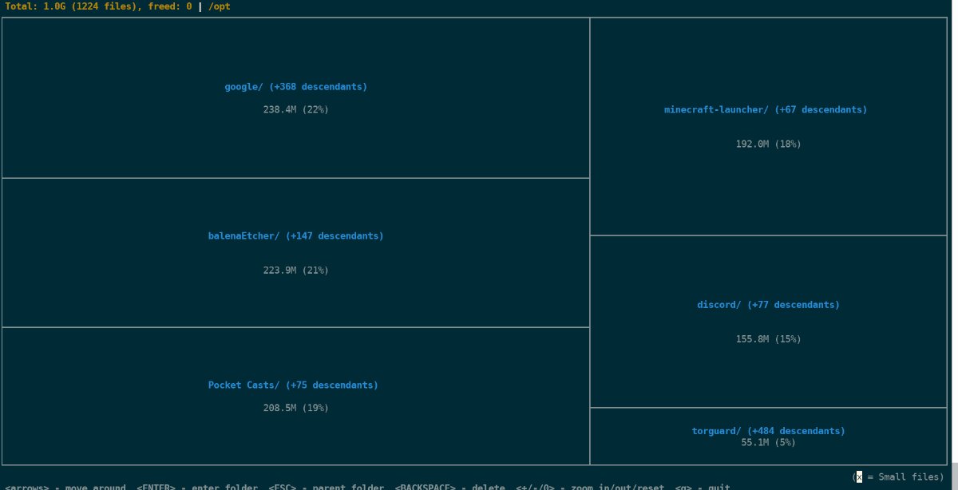Click the 155.8M (15%) size text
The image size is (958, 490).
(x=768, y=339)
